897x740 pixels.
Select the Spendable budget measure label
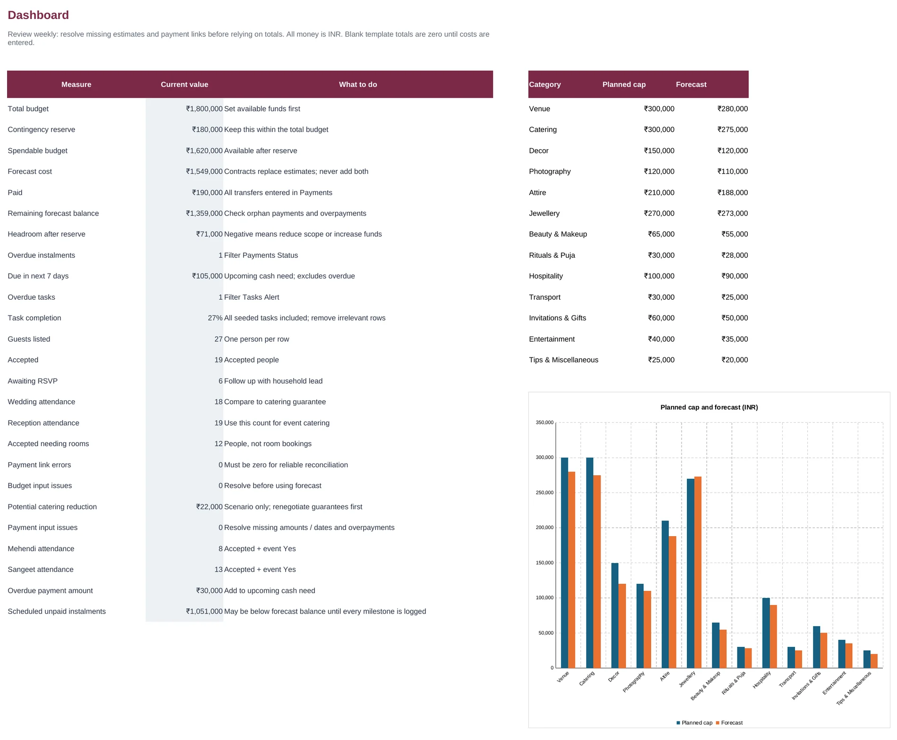pyautogui.click(x=37, y=151)
